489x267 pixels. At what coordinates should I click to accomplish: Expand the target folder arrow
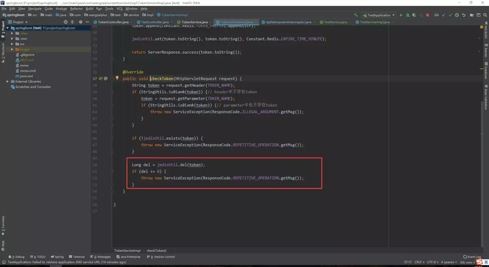tap(12, 49)
